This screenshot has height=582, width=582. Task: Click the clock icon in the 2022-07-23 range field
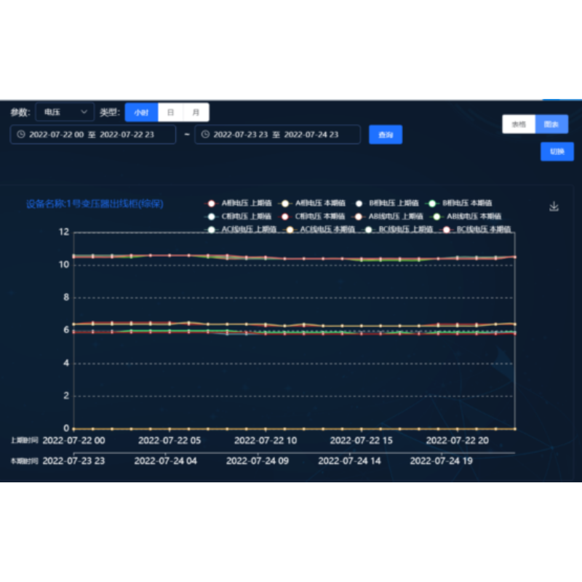pos(205,135)
